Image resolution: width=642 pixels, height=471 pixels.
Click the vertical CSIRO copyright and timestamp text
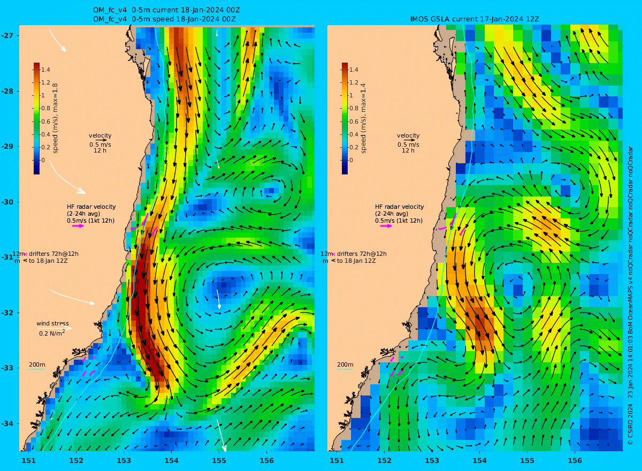(x=630, y=295)
